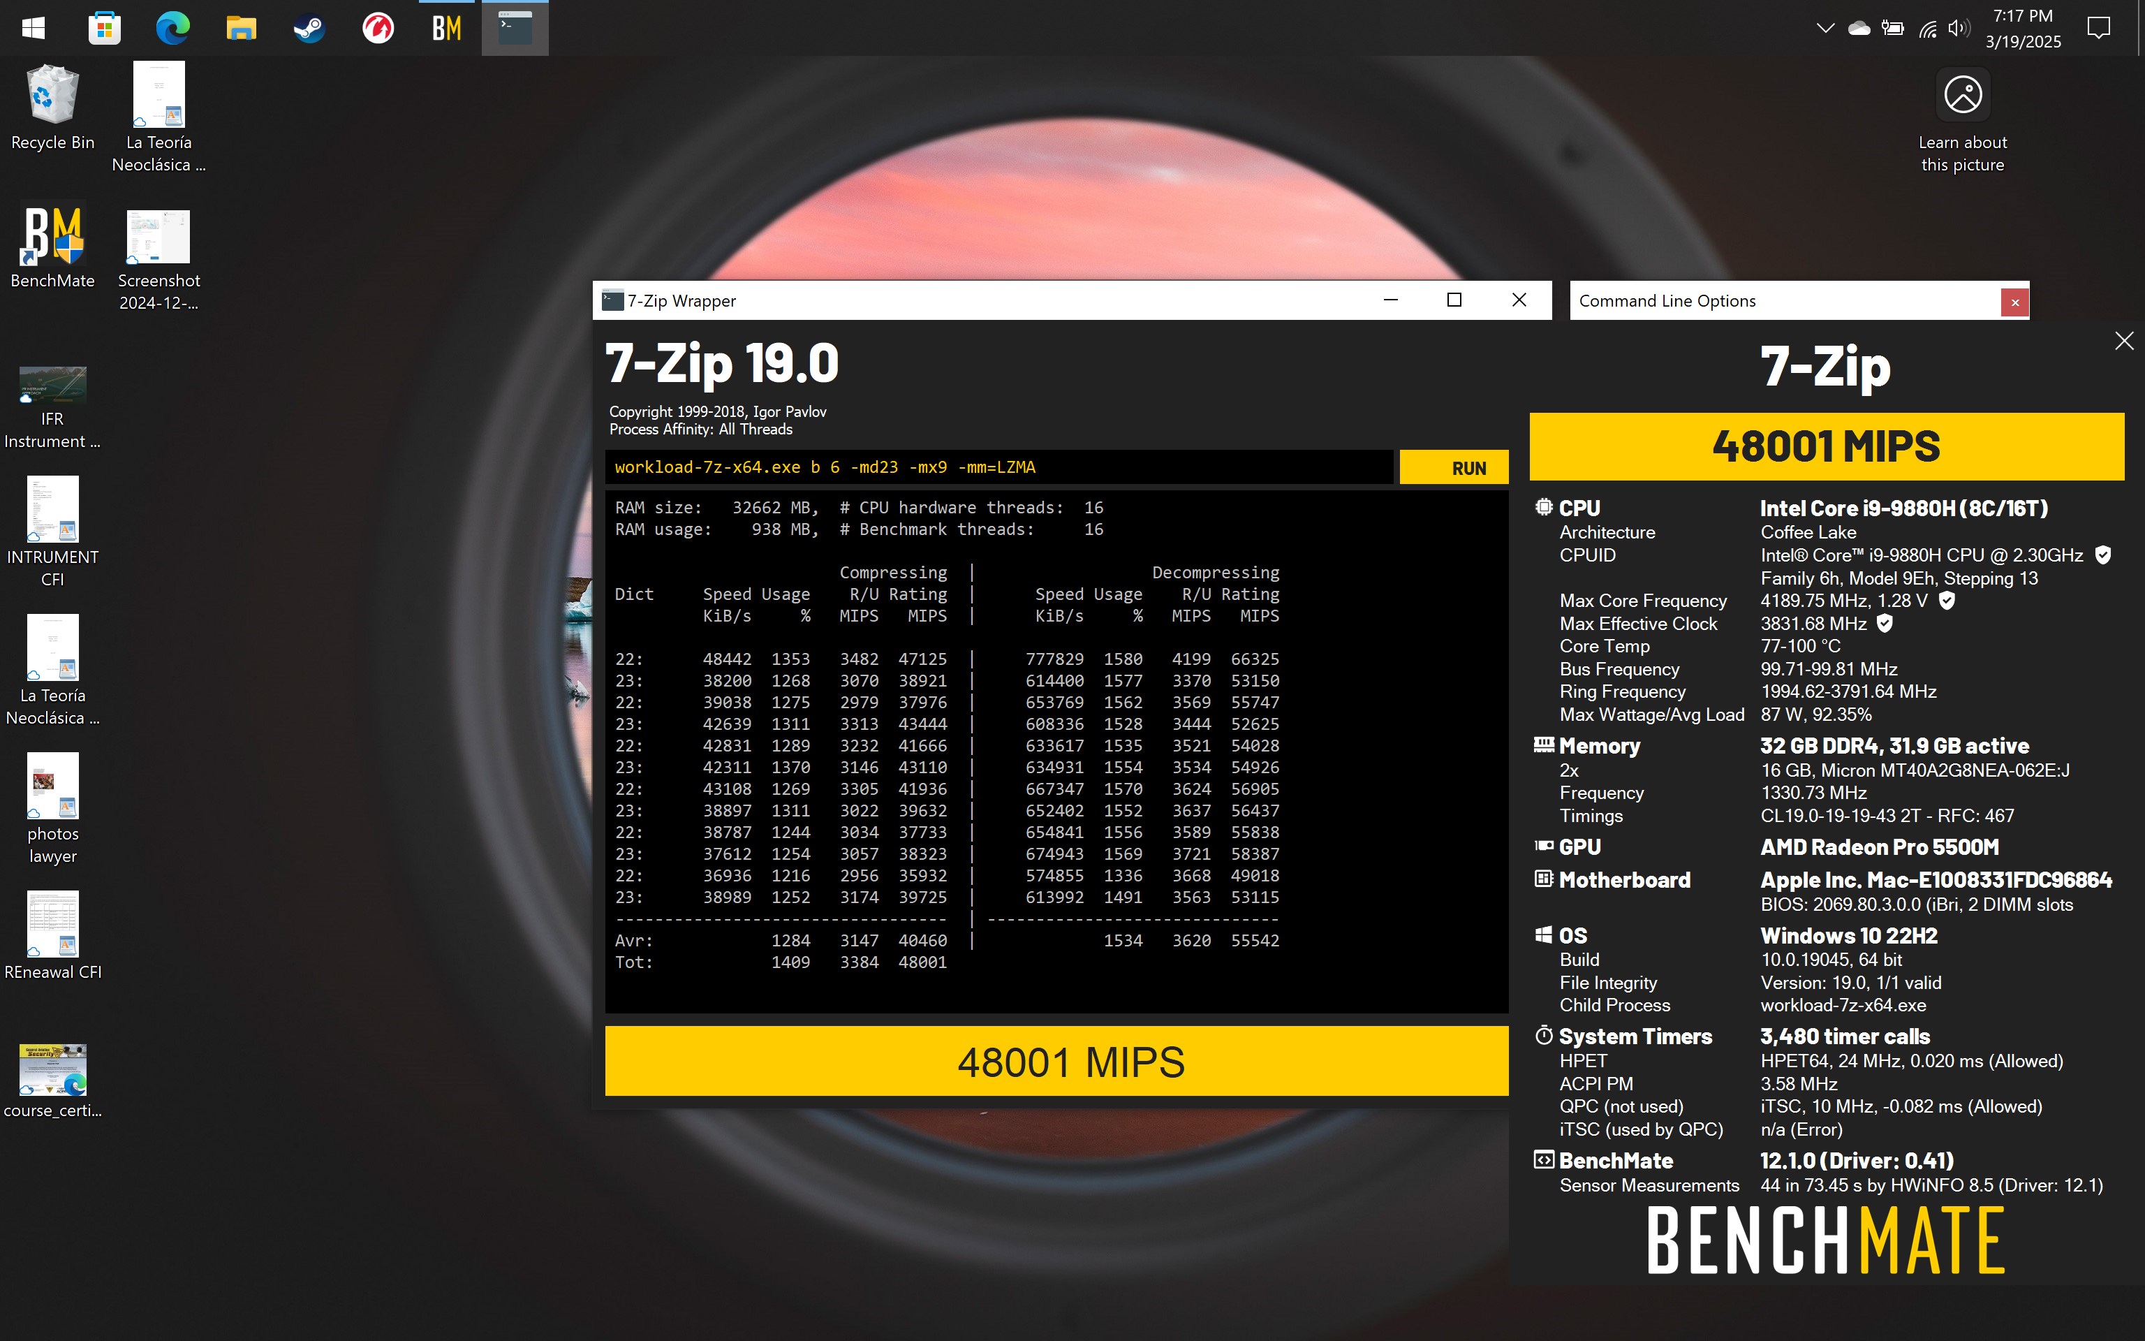This screenshot has height=1341, width=2145.
Task: Click the Memory section icon
Action: [x=1543, y=745]
